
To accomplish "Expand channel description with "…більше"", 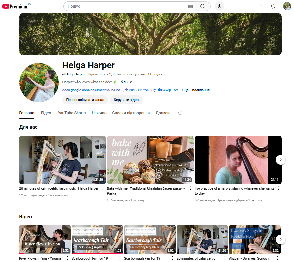I will pyautogui.click(x=125, y=82).
